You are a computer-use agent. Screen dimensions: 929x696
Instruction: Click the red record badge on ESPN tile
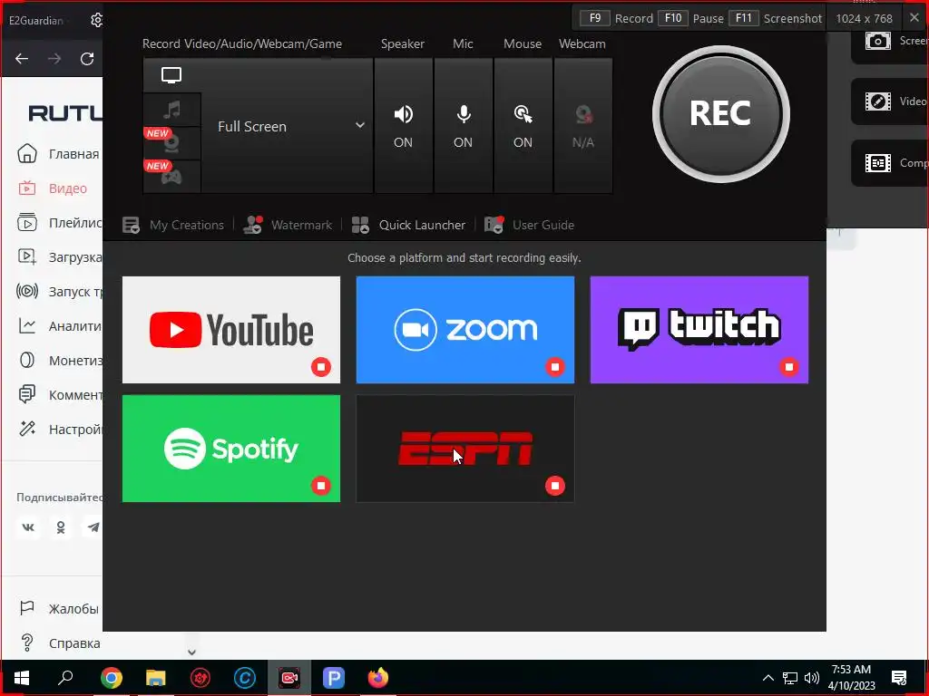pos(555,486)
